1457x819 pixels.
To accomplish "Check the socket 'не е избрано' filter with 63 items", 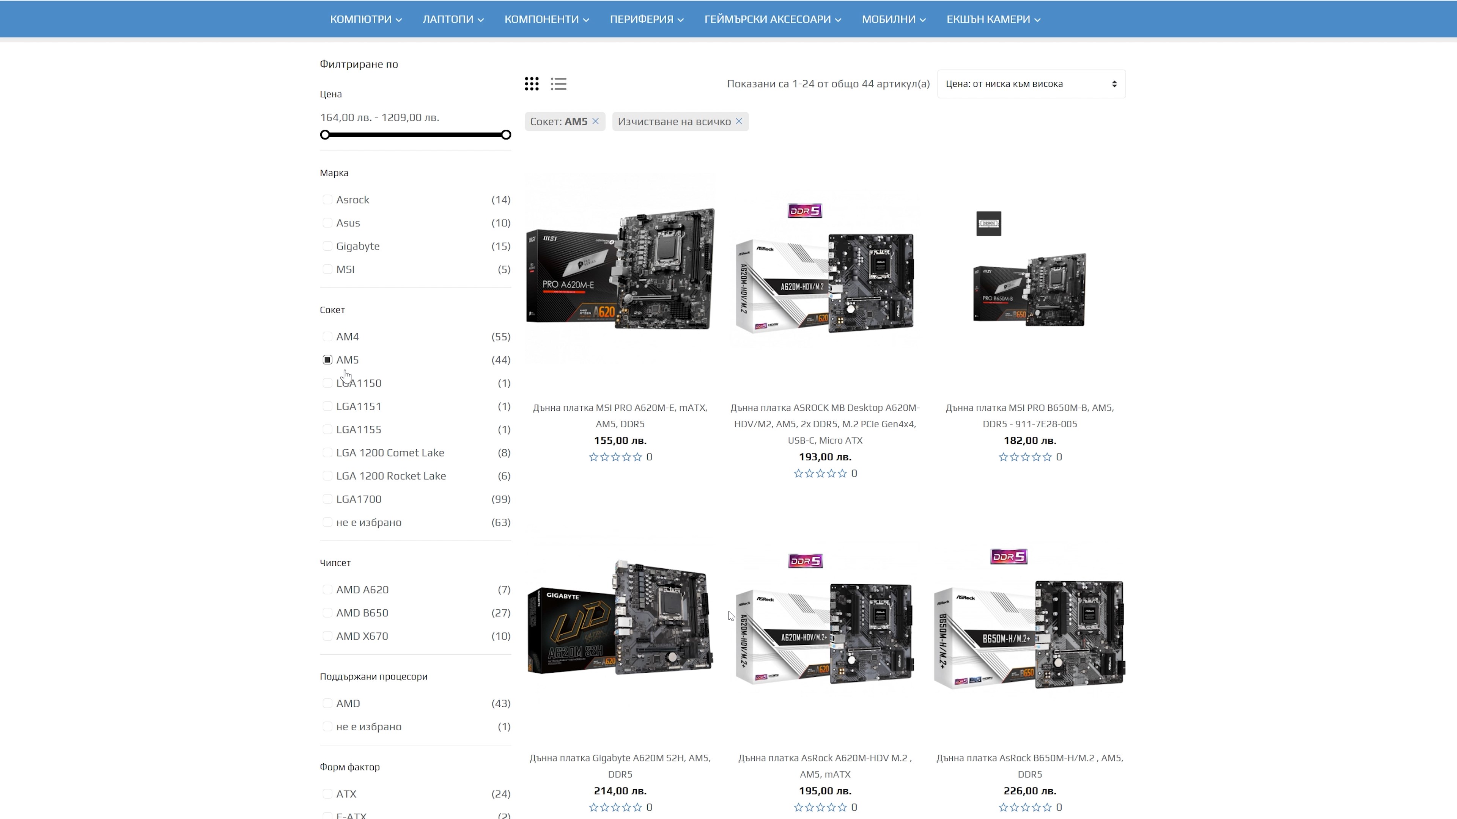I will [x=327, y=522].
